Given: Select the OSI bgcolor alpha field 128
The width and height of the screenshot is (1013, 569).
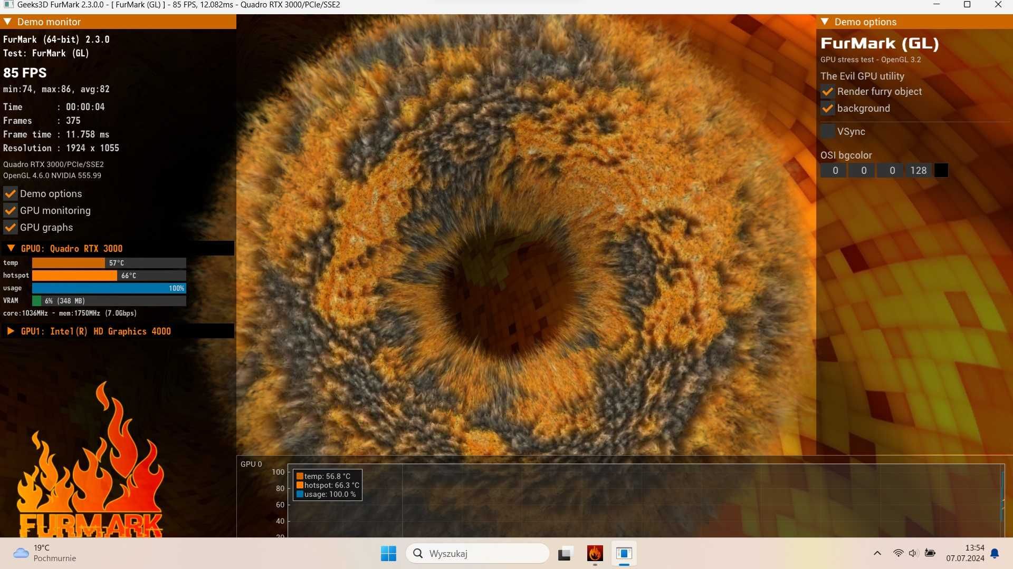Looking at the screenshot, I should [x=919, y=170].
